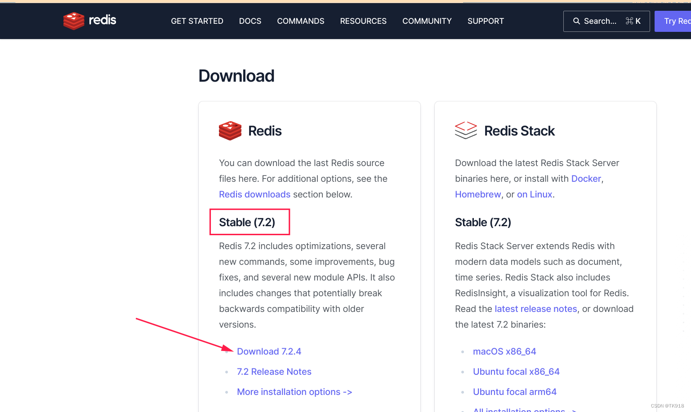Open the SUPPORT menu

486,21
